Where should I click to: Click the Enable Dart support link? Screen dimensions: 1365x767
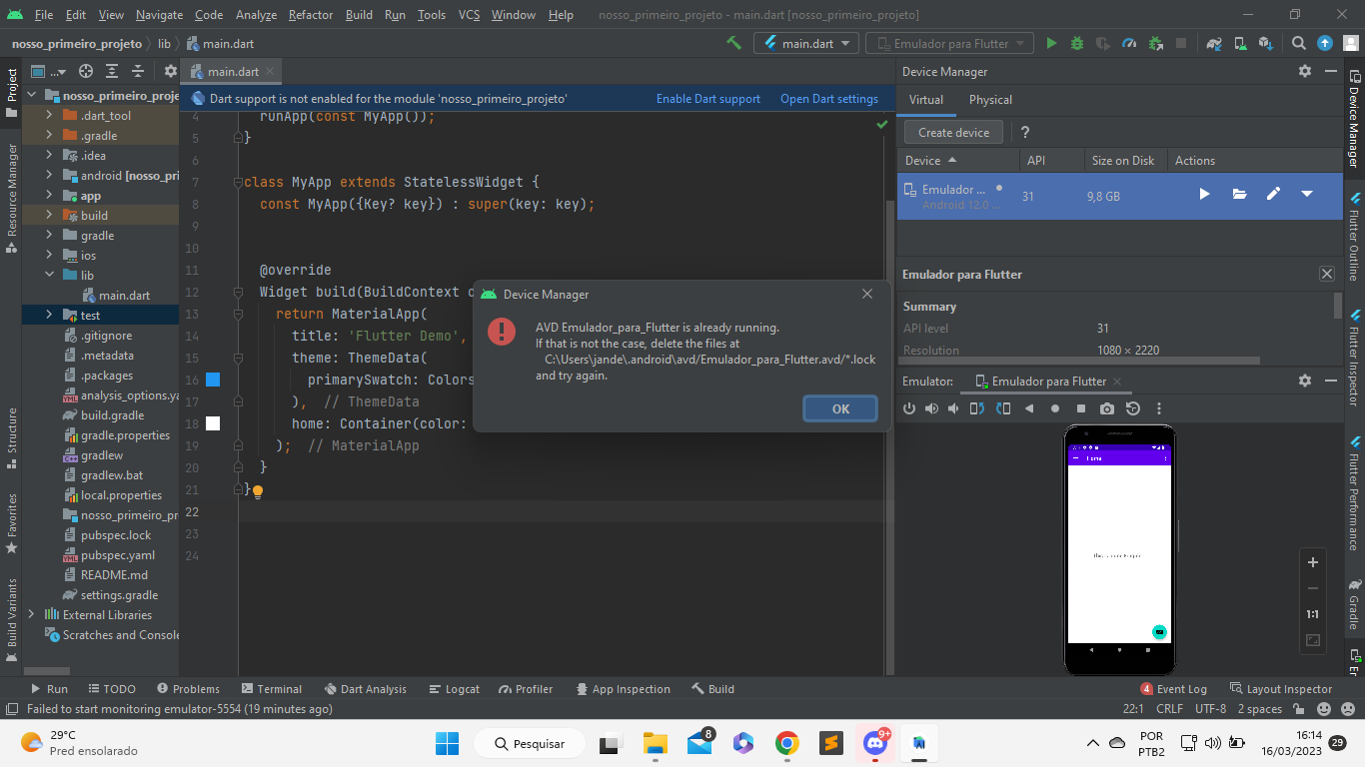(707, 99)
